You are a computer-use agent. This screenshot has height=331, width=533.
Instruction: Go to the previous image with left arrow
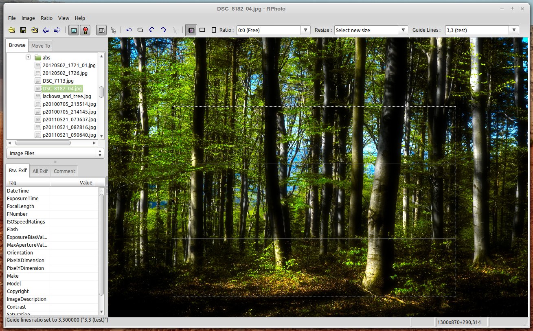(46, 30)
